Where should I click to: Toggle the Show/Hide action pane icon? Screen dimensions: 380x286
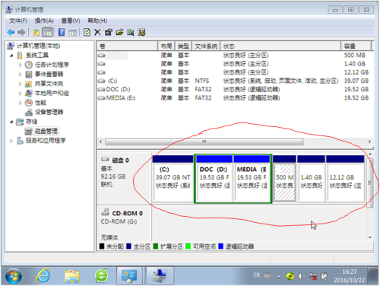tap(73, 32)
